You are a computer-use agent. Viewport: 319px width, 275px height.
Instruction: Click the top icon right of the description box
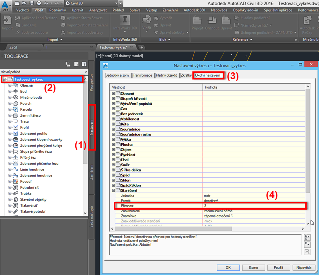coord(307,237)
